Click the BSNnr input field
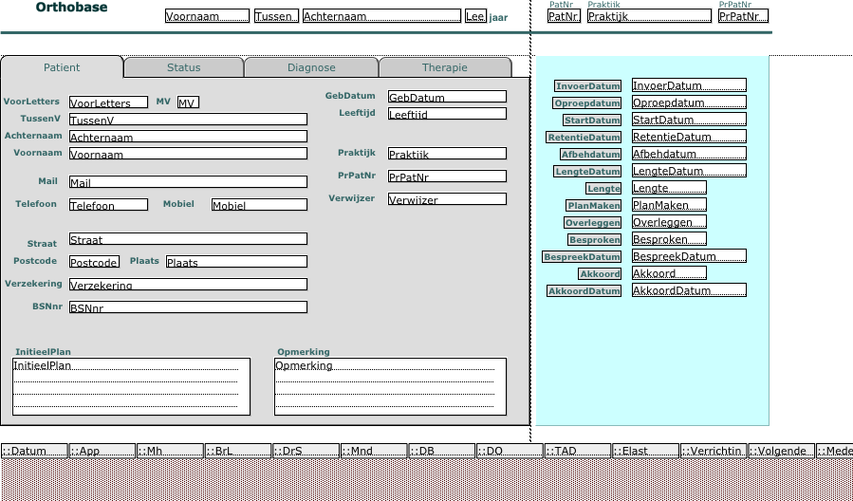The width and height of the screenshot is (853, 501). click(188, 306)
